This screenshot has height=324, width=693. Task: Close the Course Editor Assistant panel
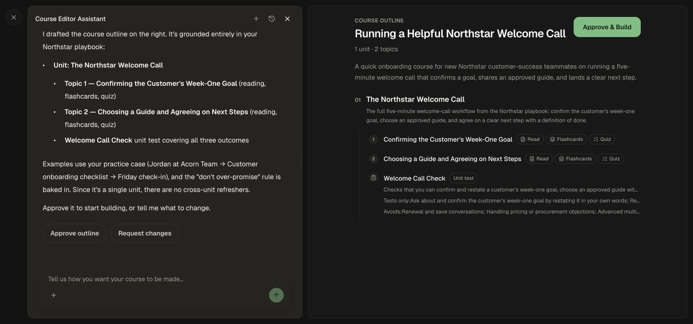tap(287, 19)
